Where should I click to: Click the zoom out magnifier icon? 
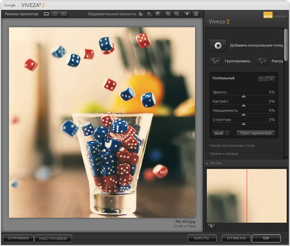coord(176,14)
